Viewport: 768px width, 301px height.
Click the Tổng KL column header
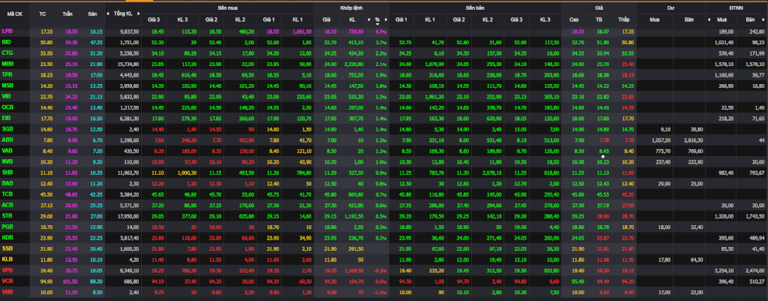pyautogui.click(x=122, y=14)
